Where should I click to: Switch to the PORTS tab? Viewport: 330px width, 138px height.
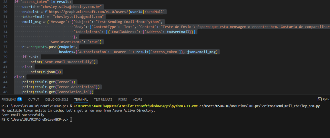coord(122,99)
